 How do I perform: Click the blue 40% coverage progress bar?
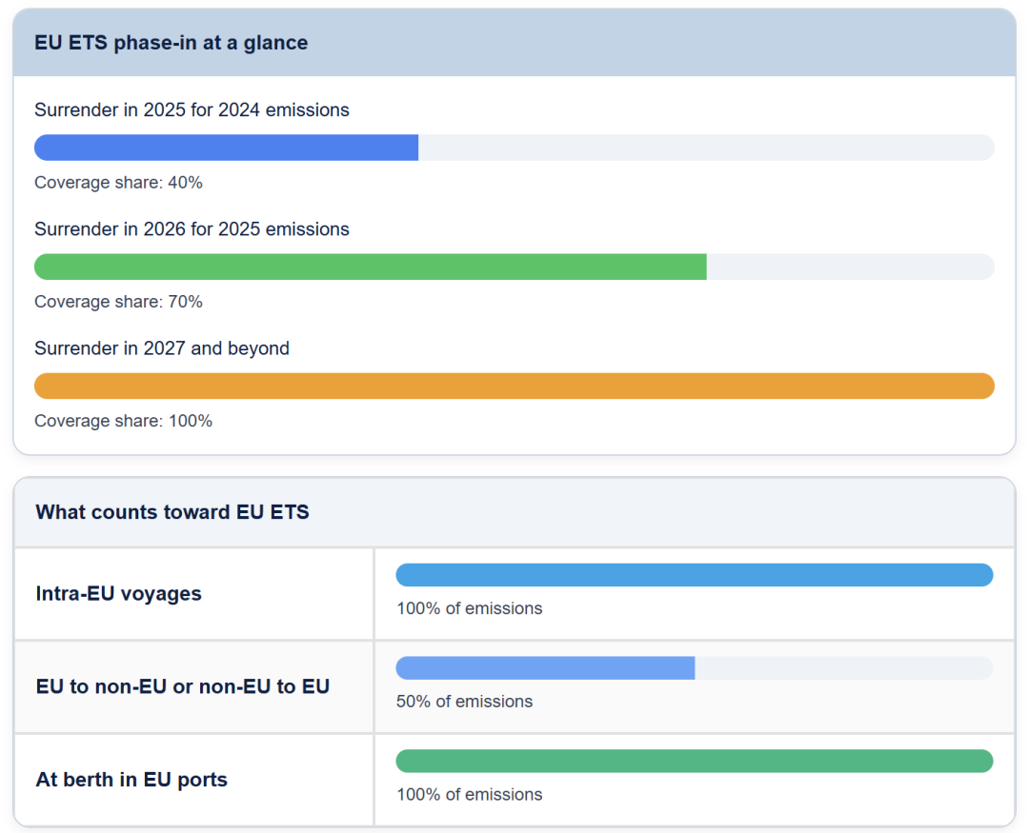click(227, 148)
